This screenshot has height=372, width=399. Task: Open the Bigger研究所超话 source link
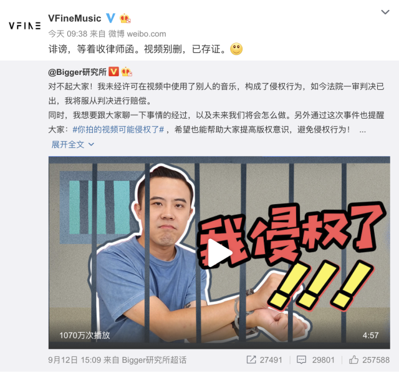pos(154,360)
